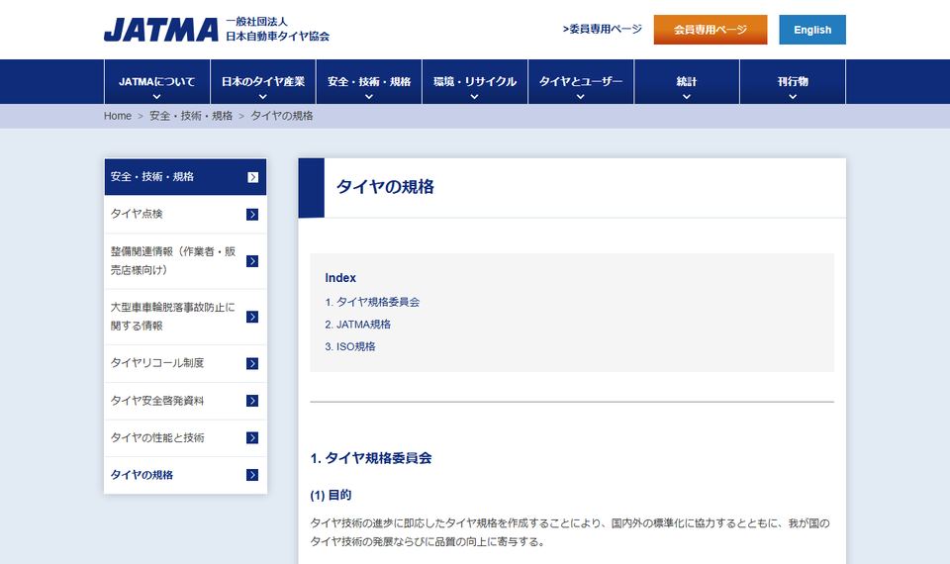The image size is (950, 564).
Task: Jump to index link 2. JATMA規格
Action: pyautogui.click(x=357, y=325)
